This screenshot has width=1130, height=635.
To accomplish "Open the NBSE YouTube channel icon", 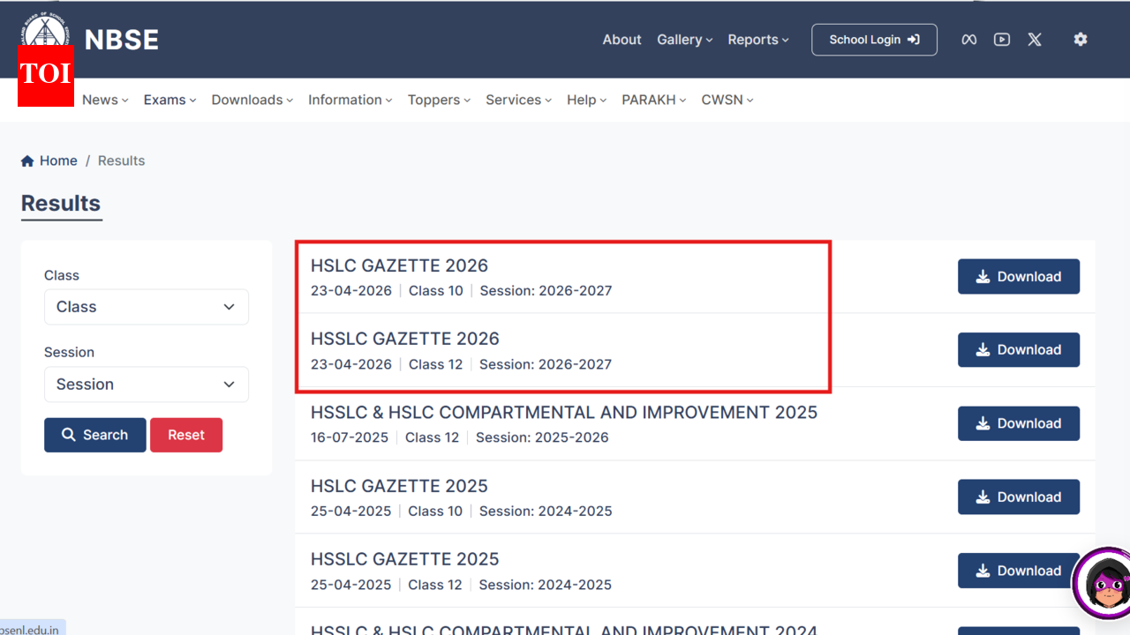I will tap(1001, 39).
